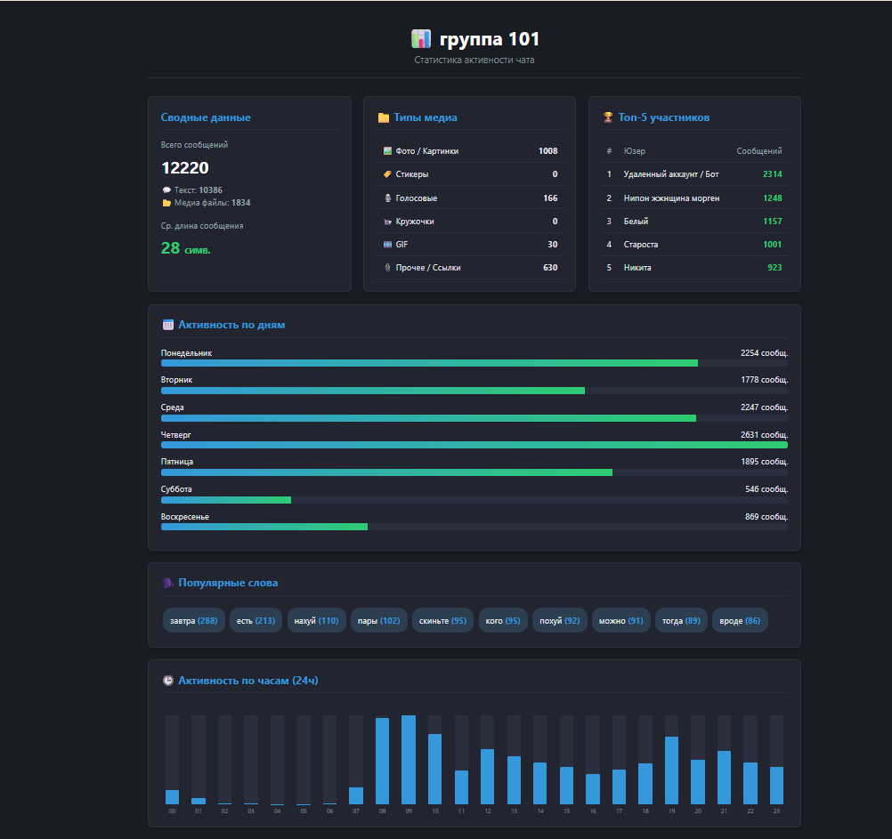Click the sticker tag icon beside Стикеры
The image size is (892, 839).
(387, 174)
